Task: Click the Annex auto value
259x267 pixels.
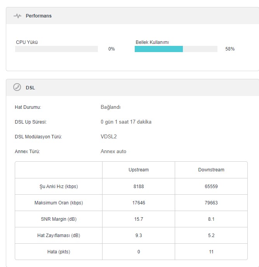Action: 113,152
